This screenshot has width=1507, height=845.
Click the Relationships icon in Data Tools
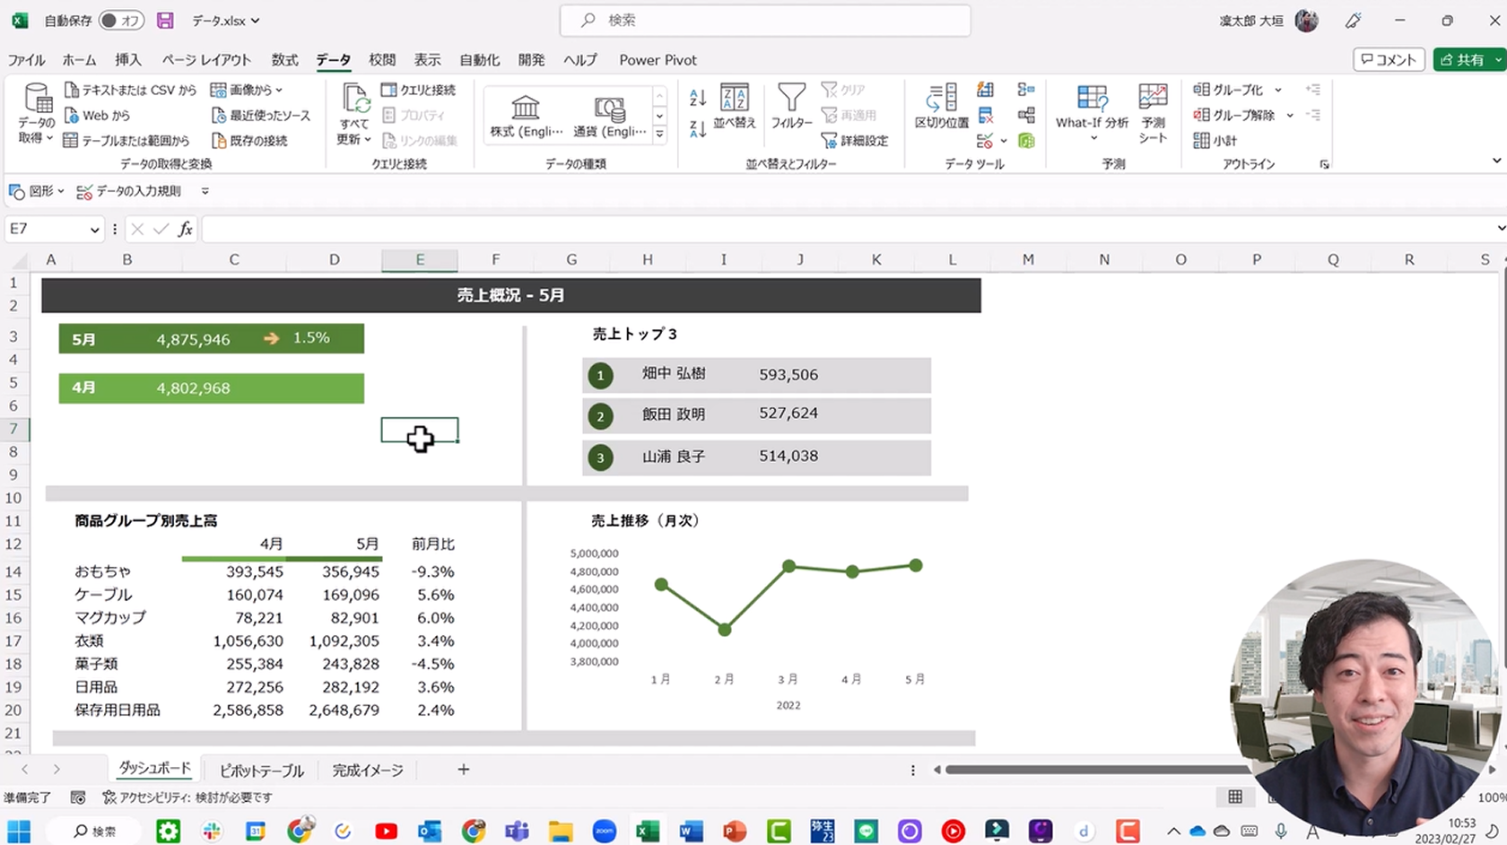point(1026,115)
